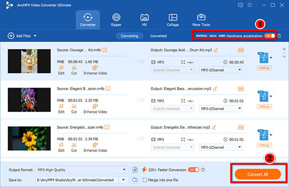The width and height of the screenshot is (289, 187).
Task: View source info for Courage Kit.m4b
Action: tap(105, 50)
